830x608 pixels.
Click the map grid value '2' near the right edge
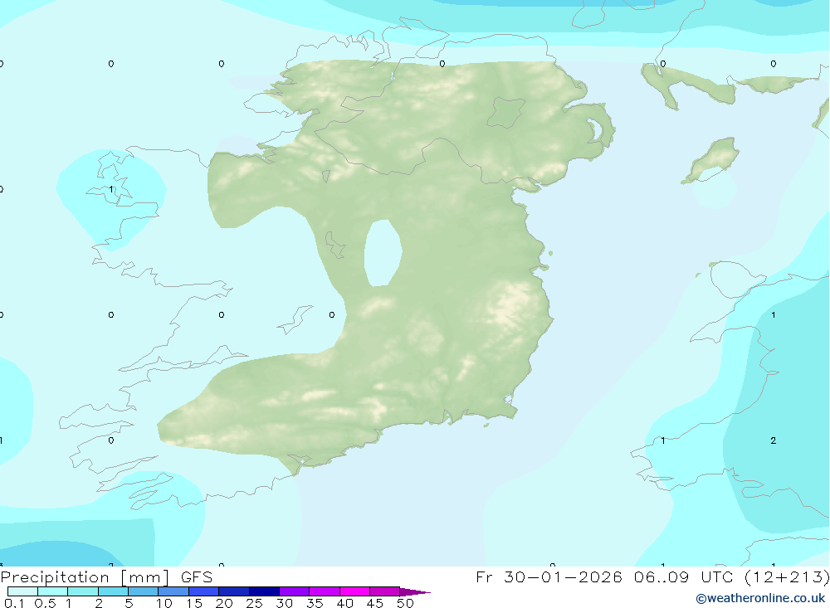[x=774, y=440]
